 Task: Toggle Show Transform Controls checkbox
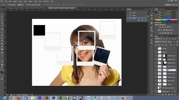(26, 5)
